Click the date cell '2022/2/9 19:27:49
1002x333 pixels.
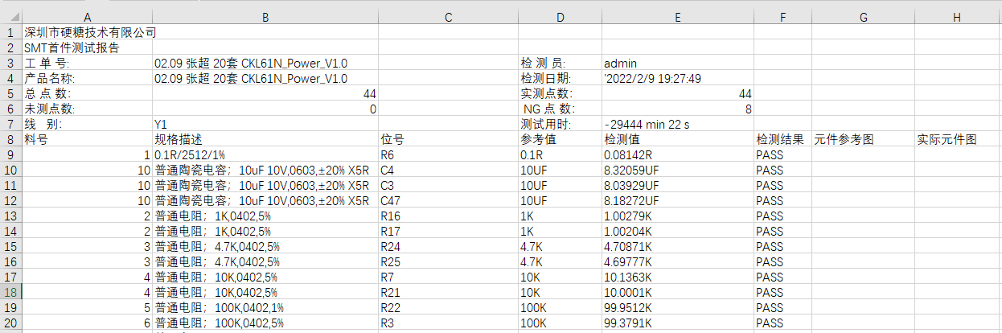click(678, 79)
